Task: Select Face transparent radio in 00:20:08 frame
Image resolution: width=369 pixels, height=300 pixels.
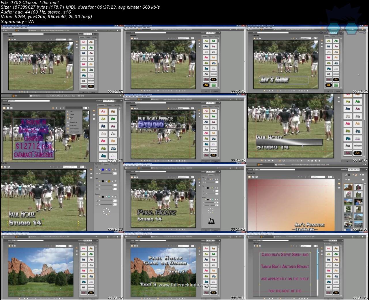Action: [x=113, y=170]
